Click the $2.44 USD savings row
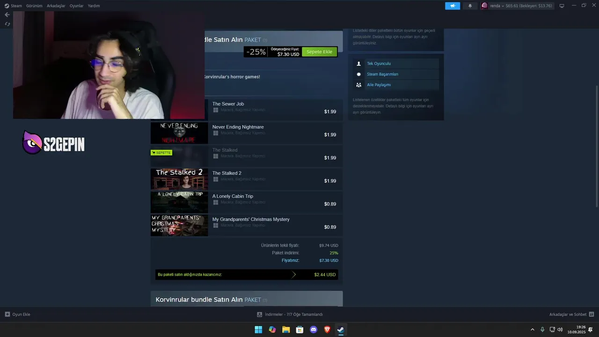Image resolution: width=599 pixels, height=337 pixels. click(247, 275)
